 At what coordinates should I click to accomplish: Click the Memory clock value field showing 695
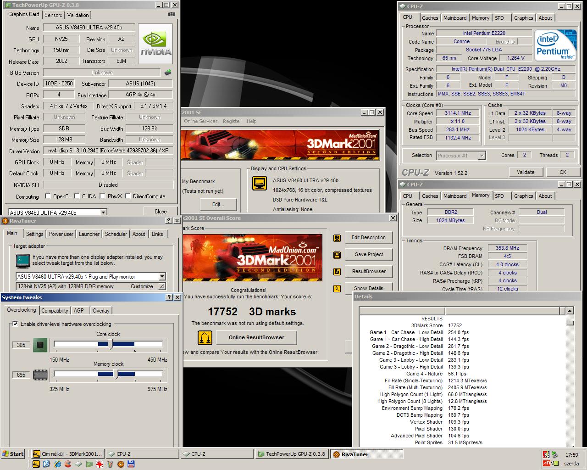(x=21, y=375)
